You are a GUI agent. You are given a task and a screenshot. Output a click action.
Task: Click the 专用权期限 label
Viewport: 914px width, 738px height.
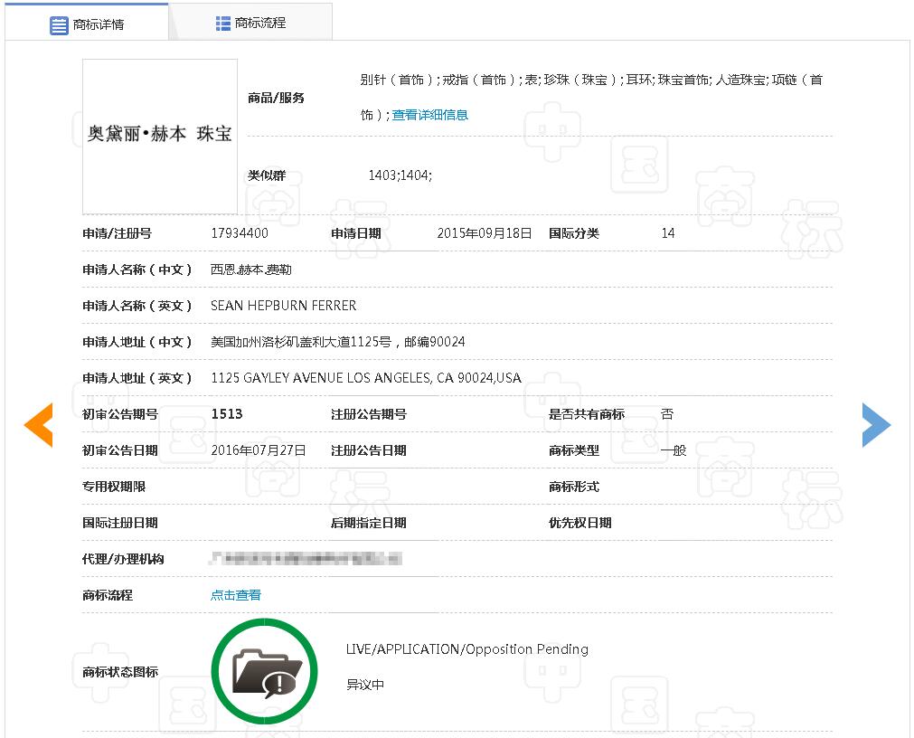tap(114, 487)
